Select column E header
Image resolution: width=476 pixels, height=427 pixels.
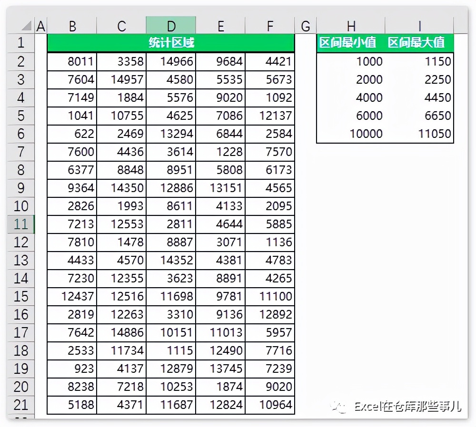tap(220, 26)
